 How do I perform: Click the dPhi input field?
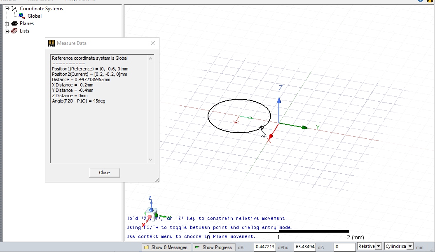[305, 247]
